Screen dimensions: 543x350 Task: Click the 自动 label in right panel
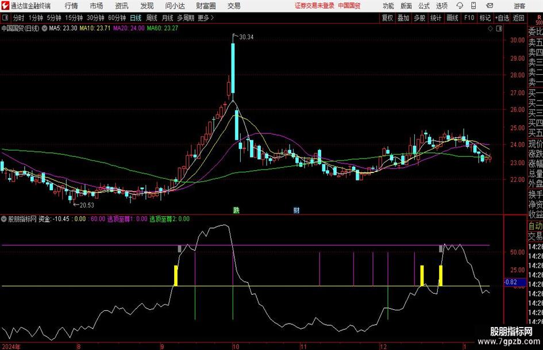coord(536,226)
